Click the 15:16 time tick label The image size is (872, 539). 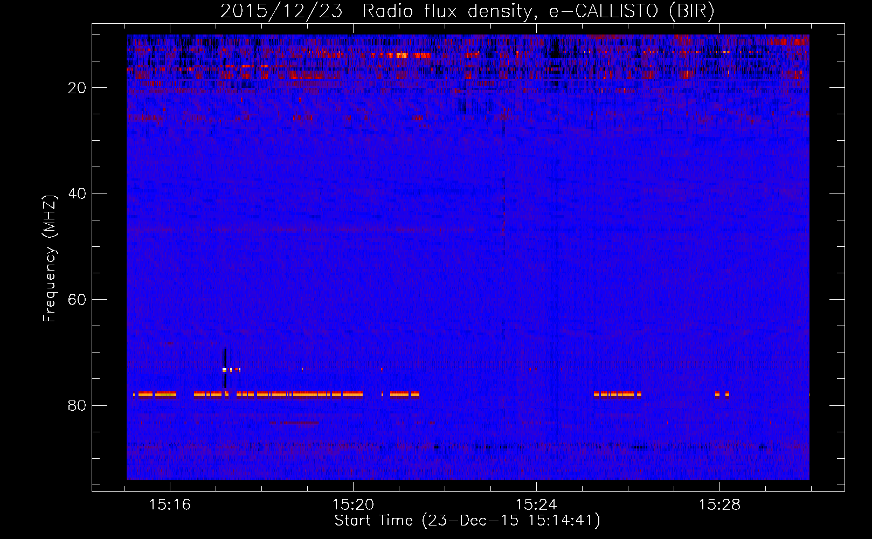click(x=170, y=505)
